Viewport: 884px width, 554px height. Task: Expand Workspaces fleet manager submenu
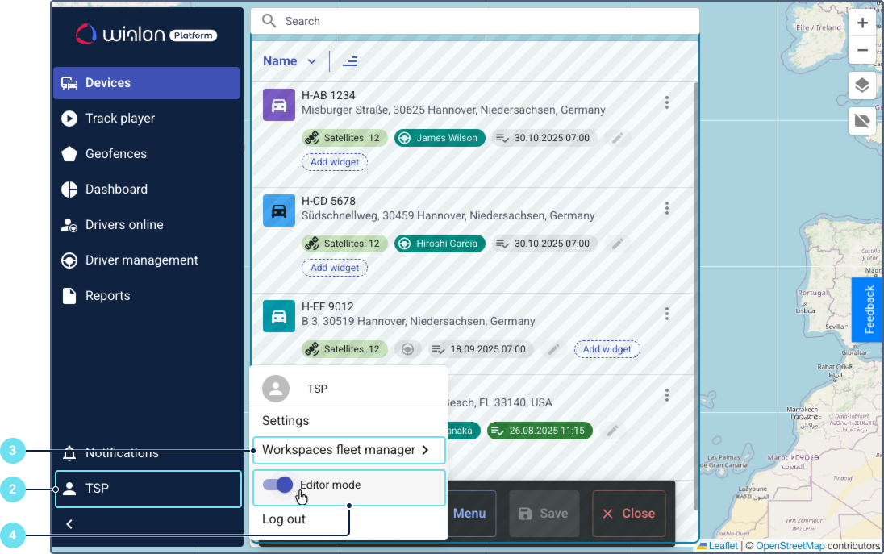(x=348, y=450)
